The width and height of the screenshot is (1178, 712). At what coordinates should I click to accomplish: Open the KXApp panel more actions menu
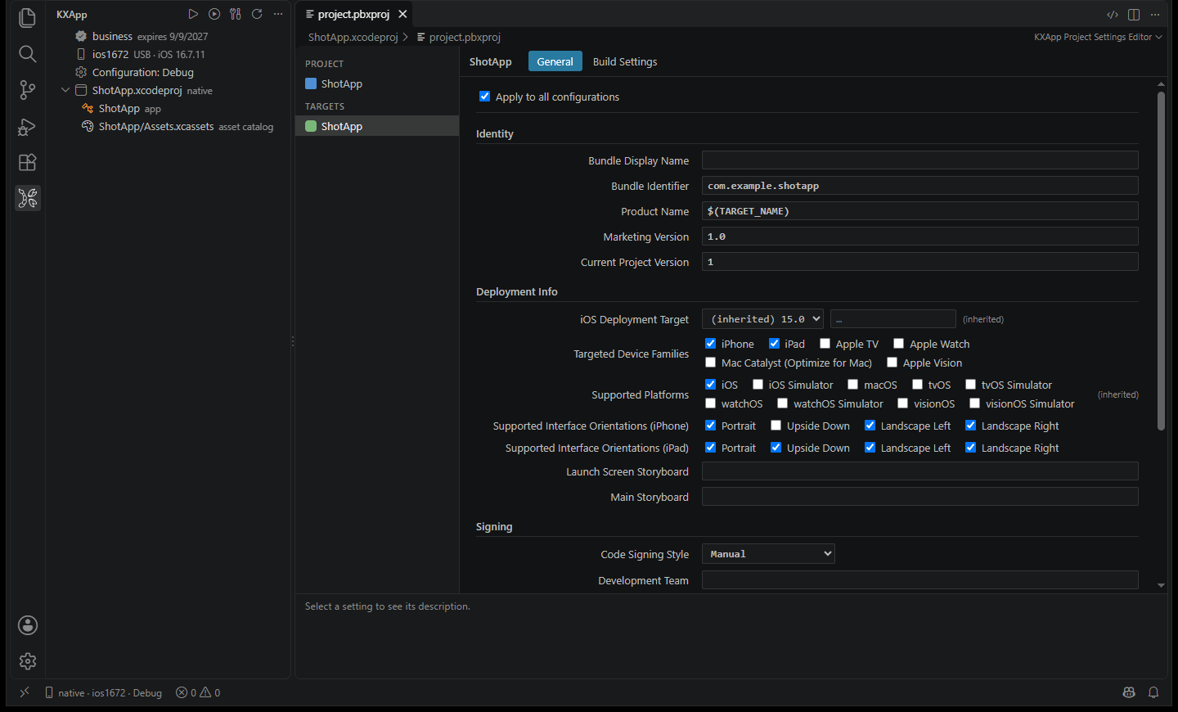coord(278,14)
